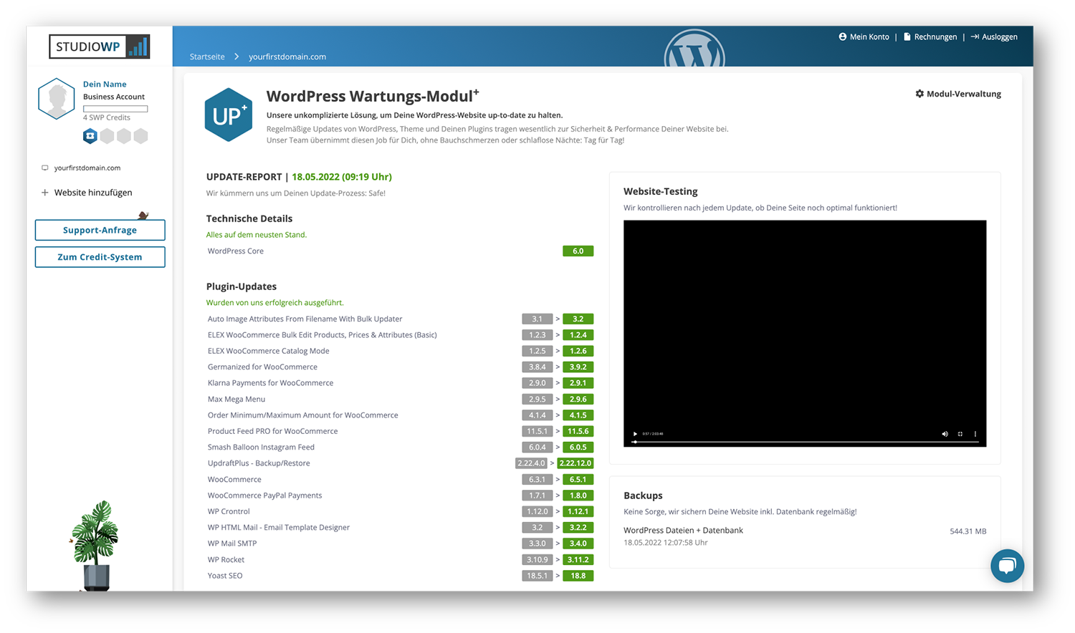Screen dimensions: 1075x633
Task: Toggle fullscreen on the video player
Action: [960, 433]
